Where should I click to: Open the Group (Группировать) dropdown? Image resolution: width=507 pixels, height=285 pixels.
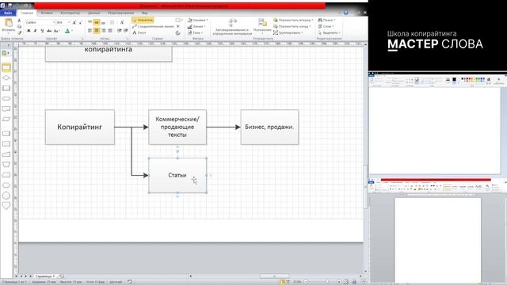(288, 32)
